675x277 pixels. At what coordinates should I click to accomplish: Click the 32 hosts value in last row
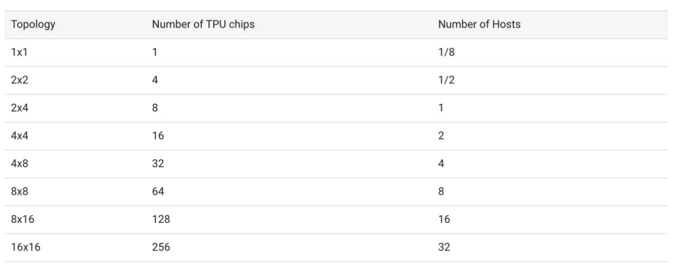[x=444, y=248]
